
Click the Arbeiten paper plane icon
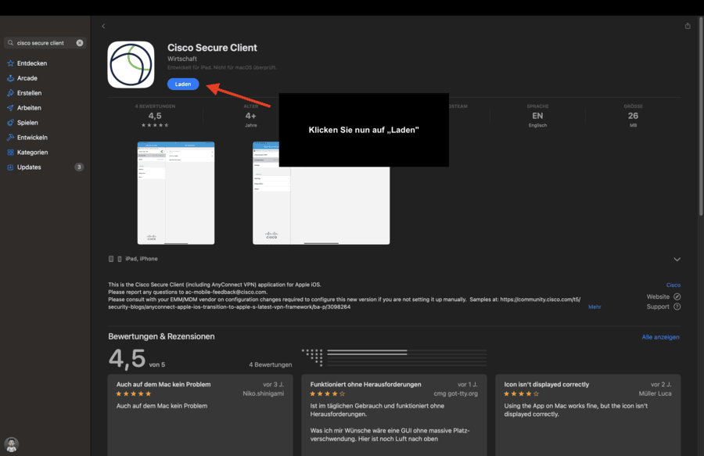[10, 108]
